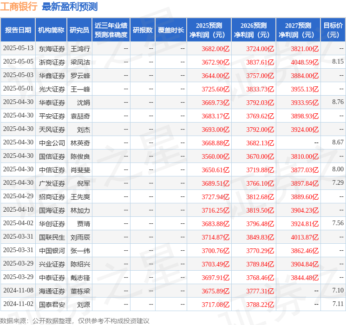Click the 3727.94亿 value

(215, 197)
